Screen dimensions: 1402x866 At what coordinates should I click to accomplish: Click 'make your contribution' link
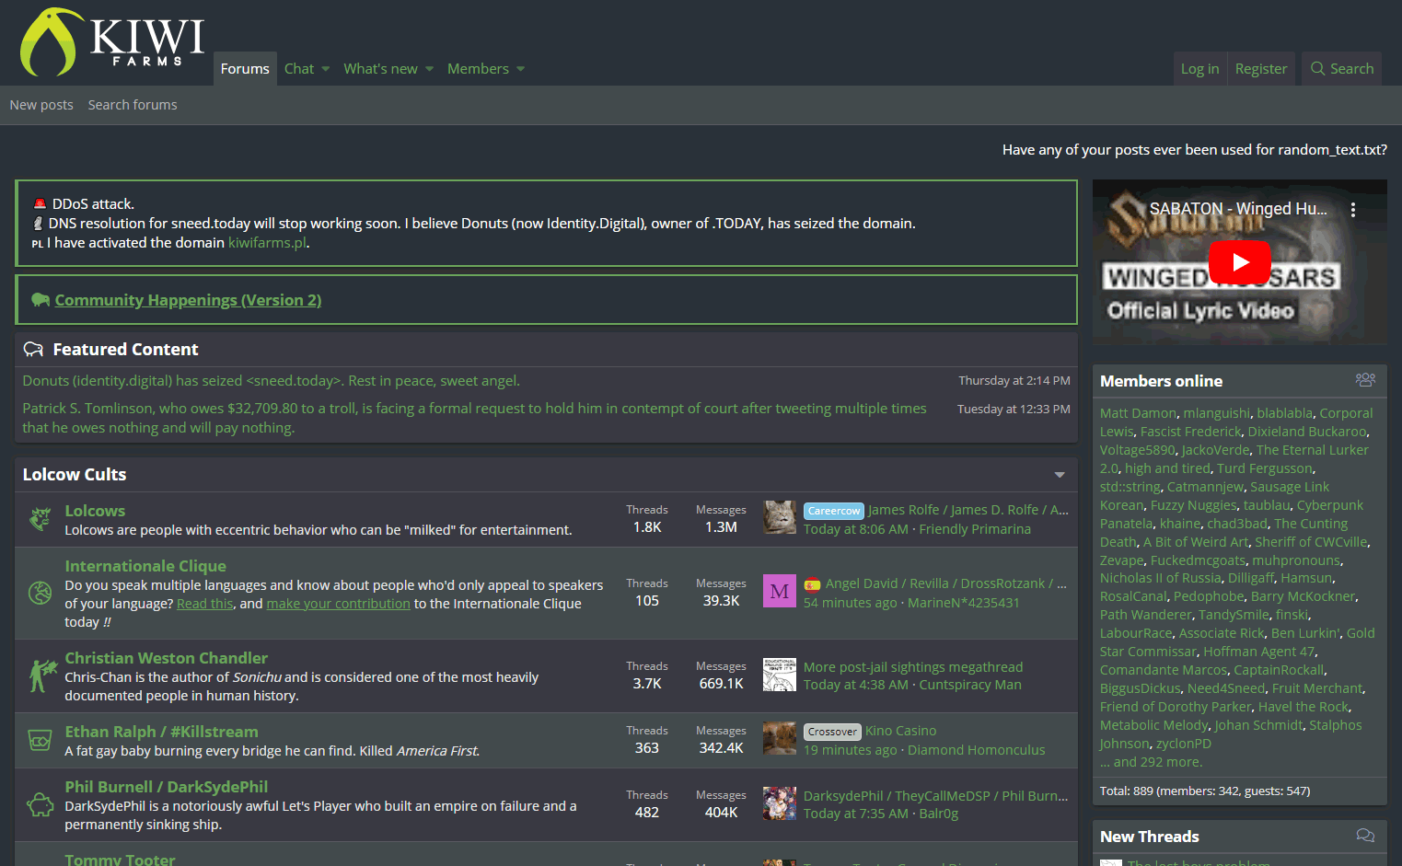click(338, 604)
